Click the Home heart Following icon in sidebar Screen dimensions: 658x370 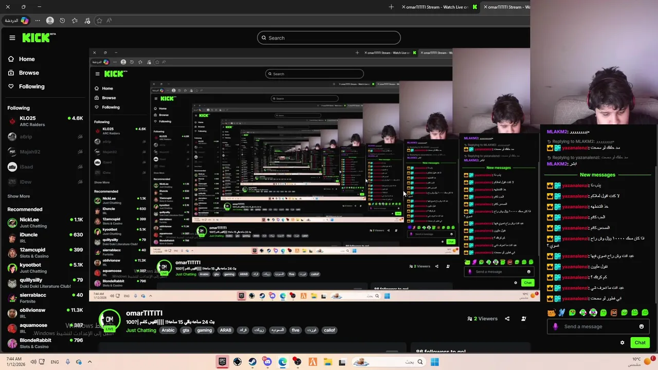coord(11,86)
